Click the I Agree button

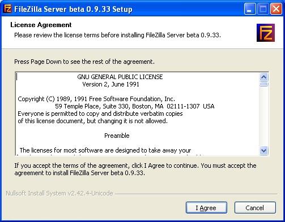tap(206, 208)
